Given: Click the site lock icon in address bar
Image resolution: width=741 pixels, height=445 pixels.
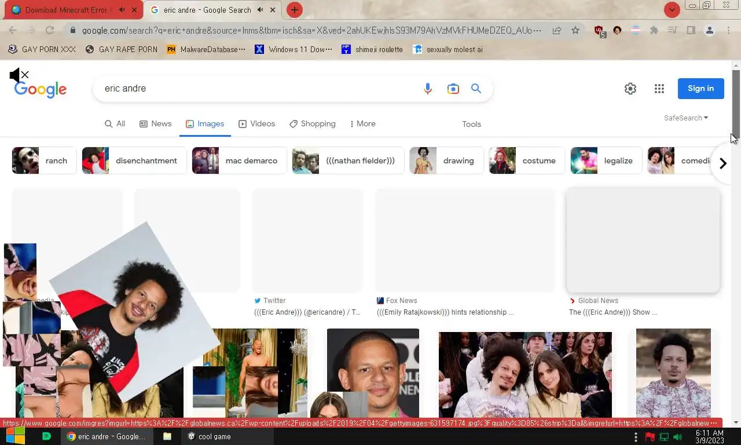Looking at the screenshot, I should 72,30.
